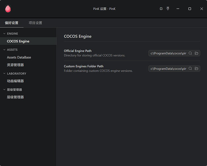Click the LABORATORY section header label
The height and width of the screenshot is (166, 207).
point(17,73)
